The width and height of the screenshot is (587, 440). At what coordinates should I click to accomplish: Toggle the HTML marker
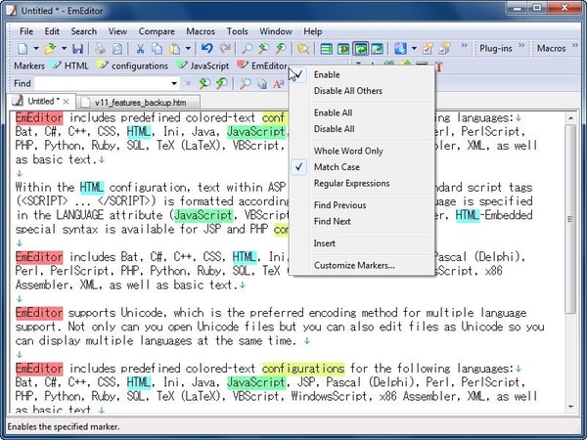click(70, 66)
